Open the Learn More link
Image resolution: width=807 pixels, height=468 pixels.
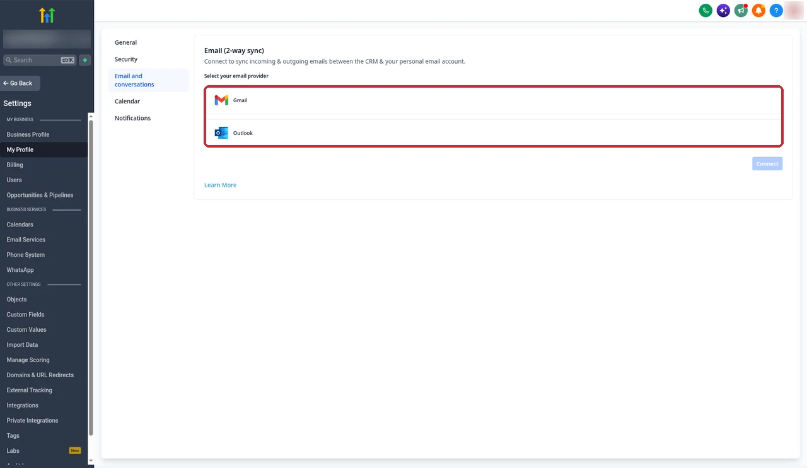pyautogui.click(x=220, y=185)
